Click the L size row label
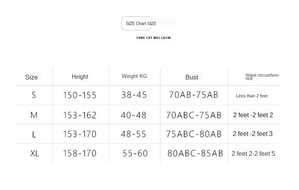299x190 pixels. (34, 134)
